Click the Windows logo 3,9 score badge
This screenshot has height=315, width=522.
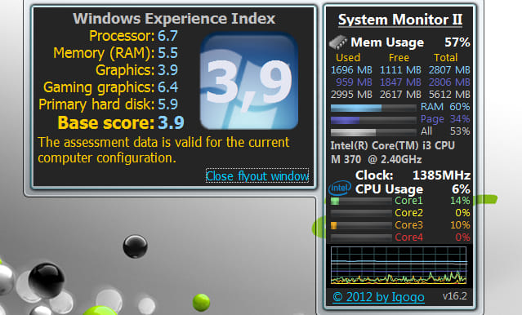click(248, 81)
